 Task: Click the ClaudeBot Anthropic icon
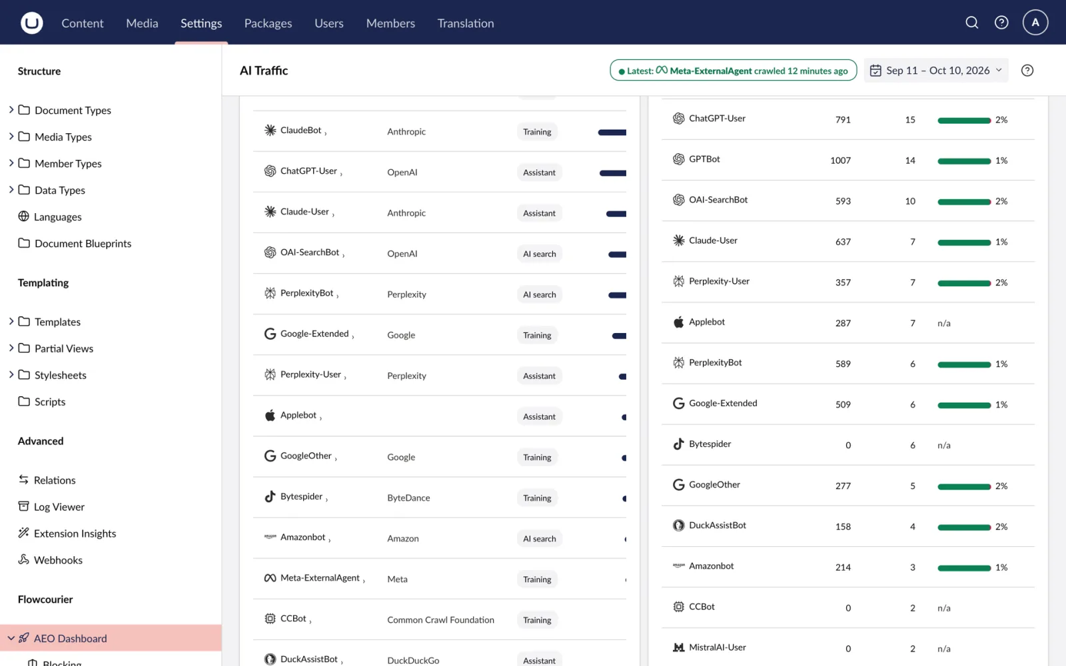[270, 131]
